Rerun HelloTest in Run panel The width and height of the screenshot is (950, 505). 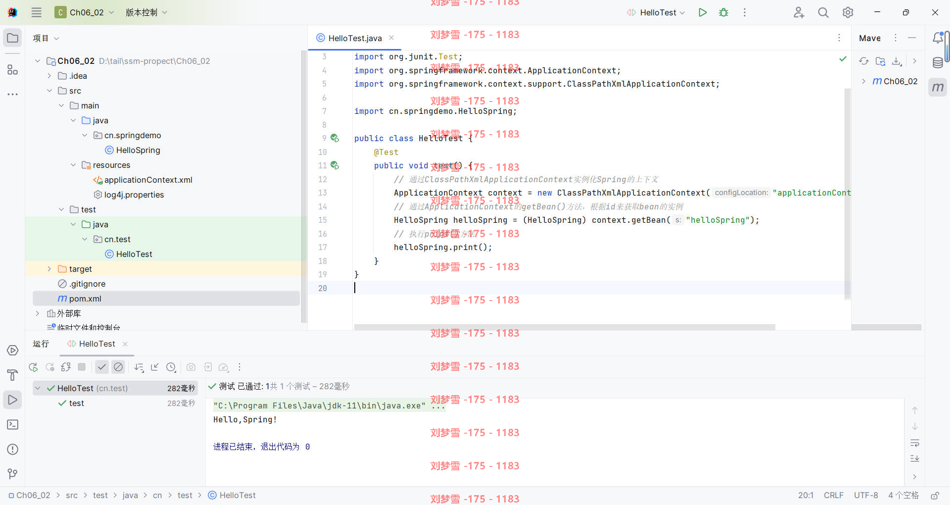pyautogui.click(x=33, y=367)
